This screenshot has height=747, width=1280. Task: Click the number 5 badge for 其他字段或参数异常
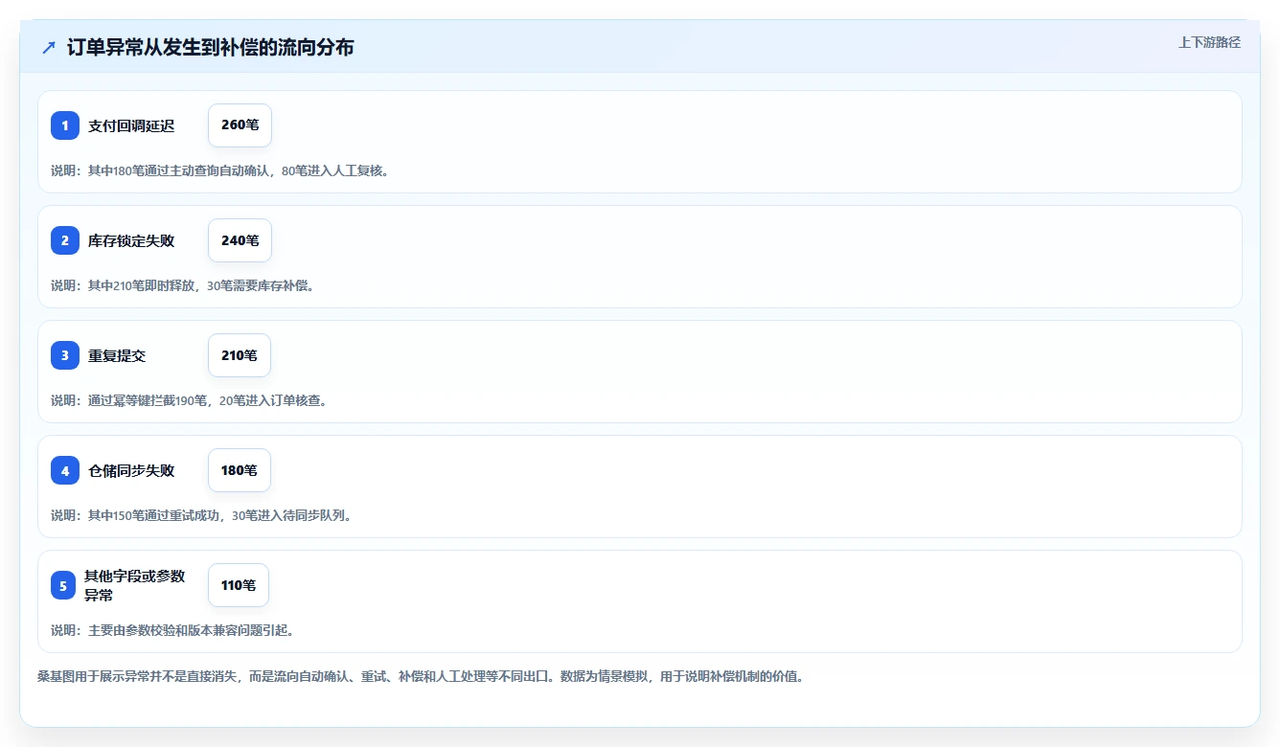click(63, 585)
